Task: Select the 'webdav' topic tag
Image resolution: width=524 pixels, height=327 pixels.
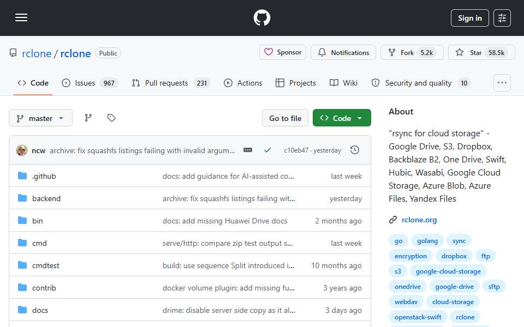Action: coord(406,302)
